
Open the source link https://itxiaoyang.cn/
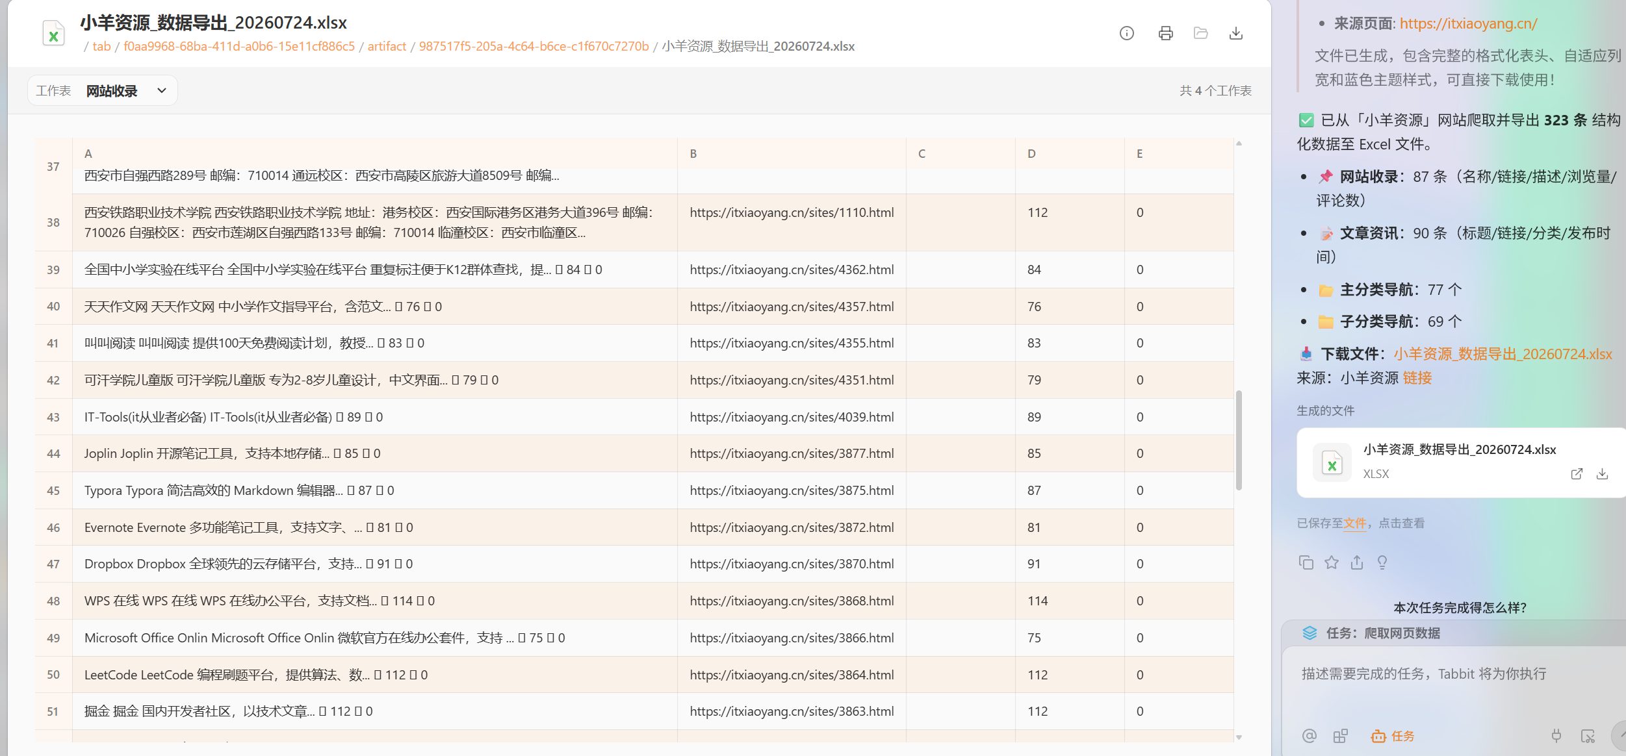coord(1468,23)
